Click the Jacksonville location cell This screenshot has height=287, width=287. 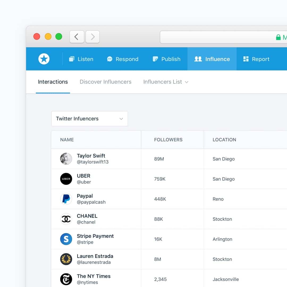coord(226,279)
